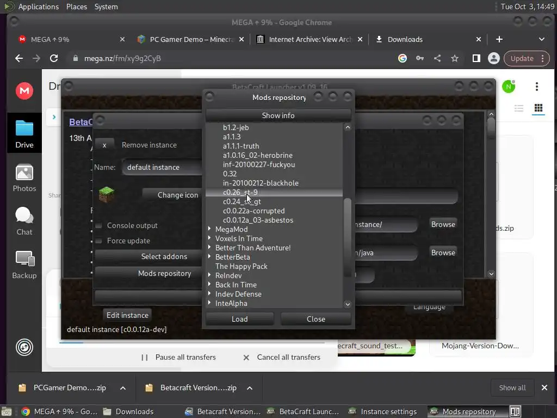Open the transfers circular arrows icon in MEGA sidebar

click(x=24, y=347)
